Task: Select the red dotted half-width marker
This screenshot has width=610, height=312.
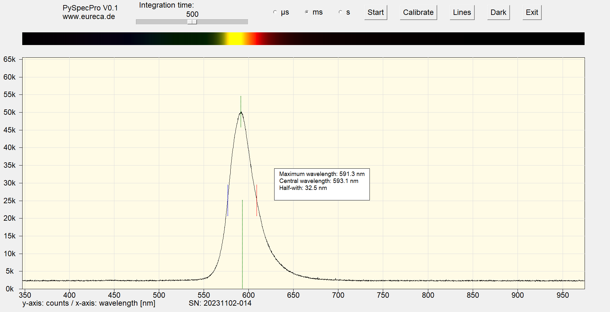Action: tap(257, 200)
